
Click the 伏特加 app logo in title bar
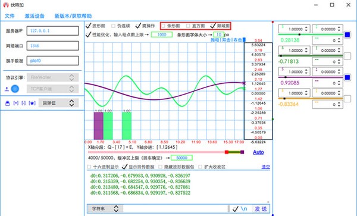click(6, 5)
